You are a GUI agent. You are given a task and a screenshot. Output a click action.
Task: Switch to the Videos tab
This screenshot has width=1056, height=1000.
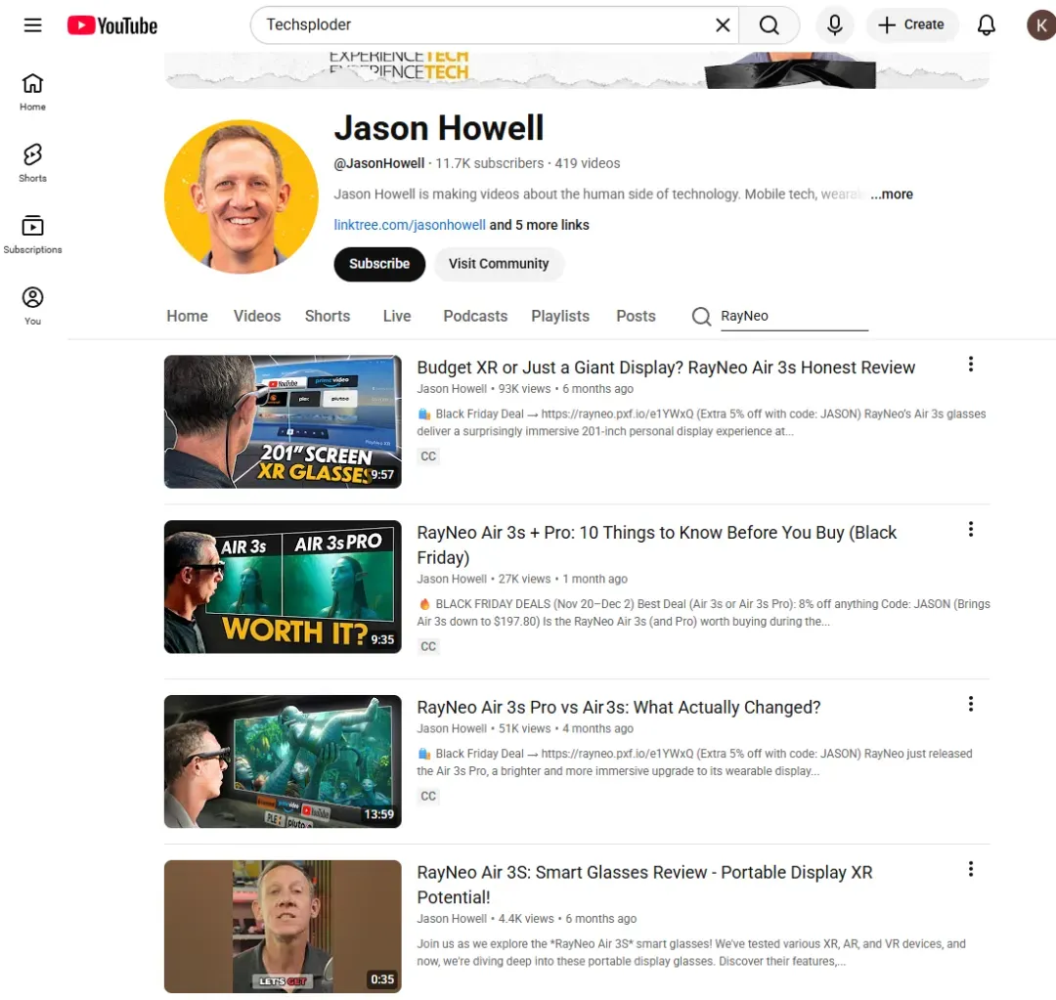(257, 316)
